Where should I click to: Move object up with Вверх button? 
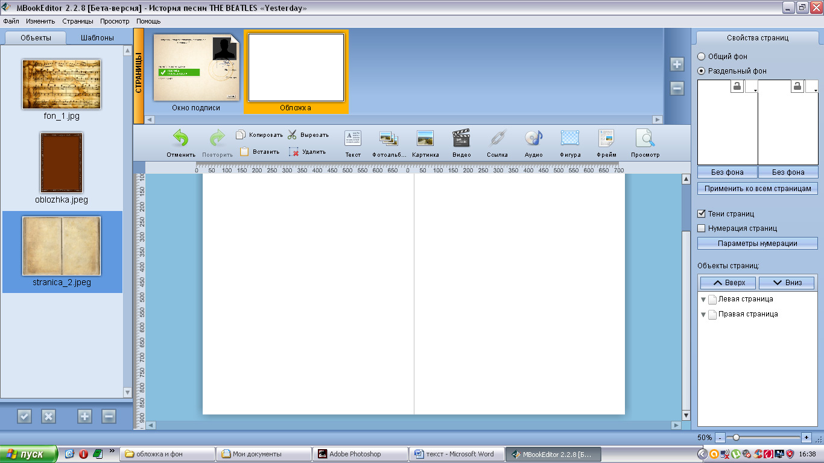(729, 283)
